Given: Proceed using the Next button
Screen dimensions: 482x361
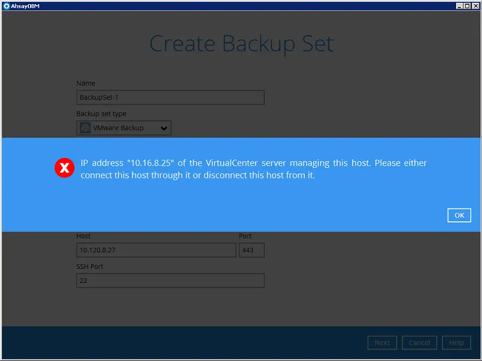Looking at the screenshot, I should tap(382, 342).
